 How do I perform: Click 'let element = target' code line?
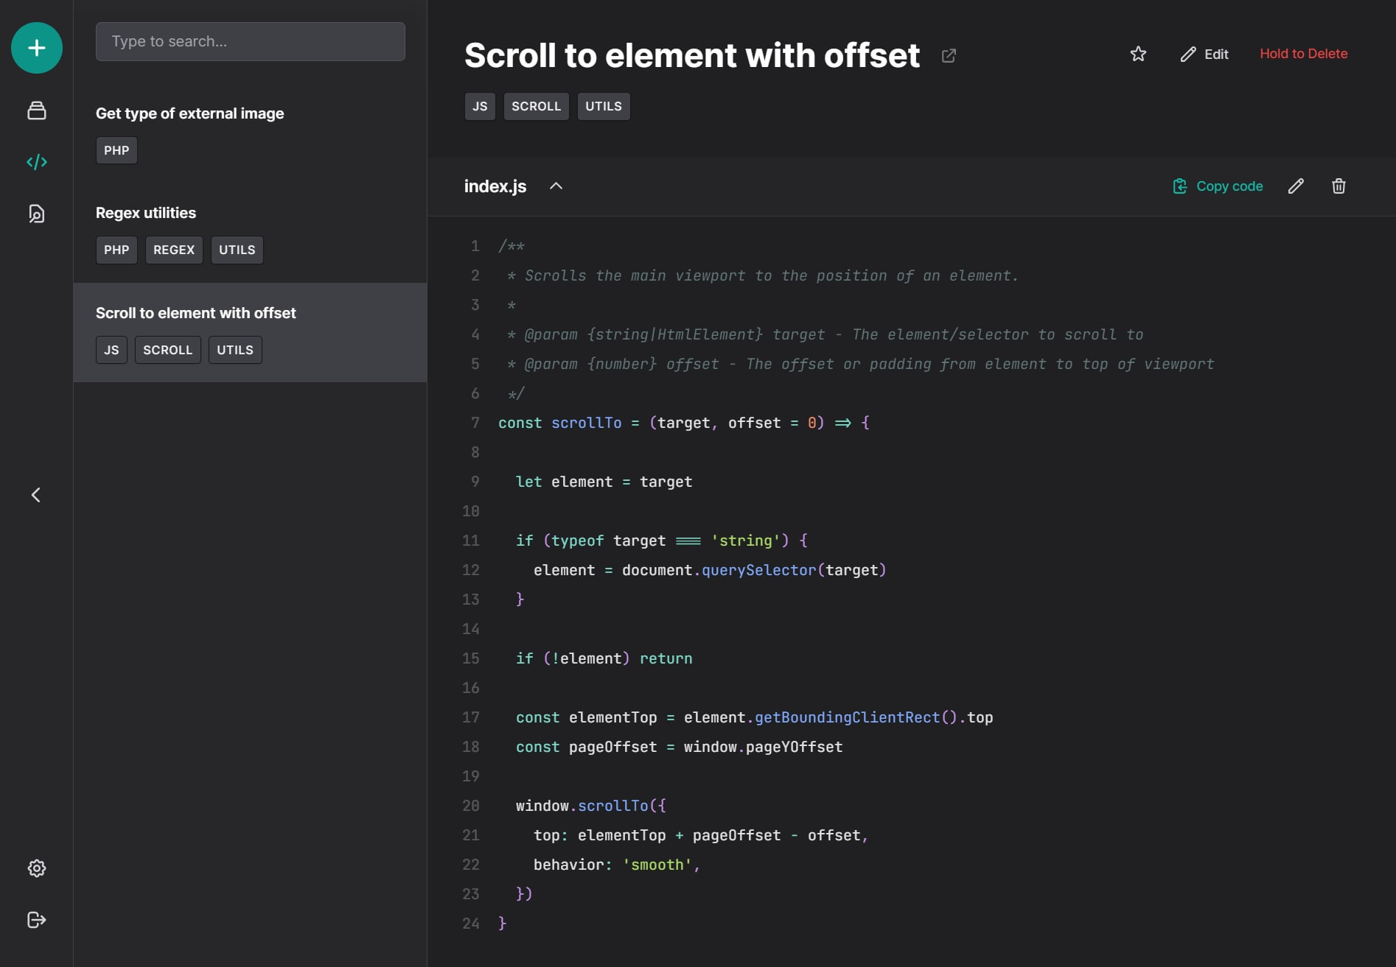click(604, 482)
